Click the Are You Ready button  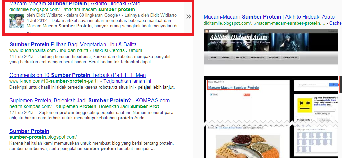click(x=322, y=114)
